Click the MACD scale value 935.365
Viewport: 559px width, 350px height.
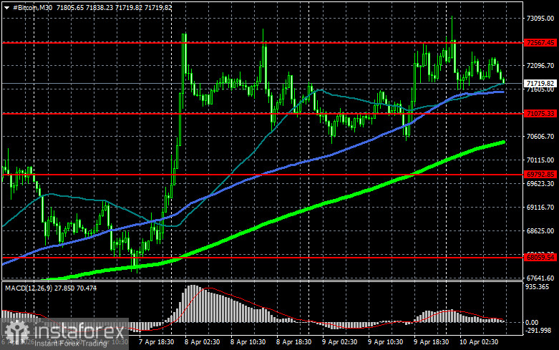click(x=538, y=287)
